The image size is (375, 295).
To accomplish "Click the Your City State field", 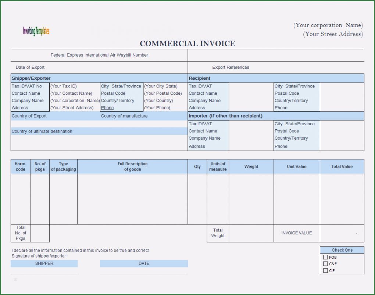I will point(161,86).
